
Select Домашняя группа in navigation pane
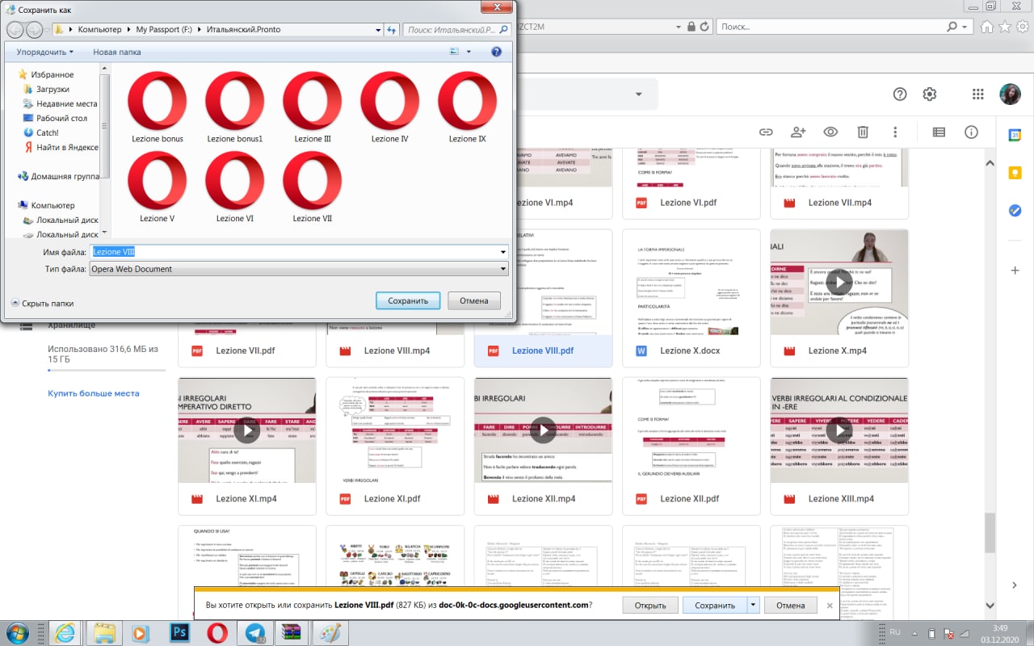[58, 176]
